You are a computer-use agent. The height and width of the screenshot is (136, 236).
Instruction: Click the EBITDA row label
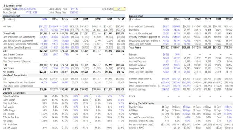pos(6,90)
